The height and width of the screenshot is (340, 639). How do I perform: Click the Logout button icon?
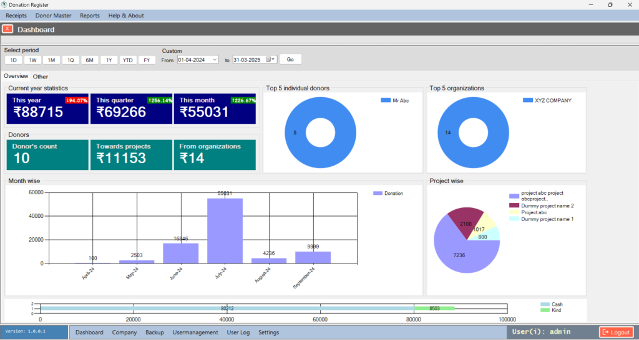click(x=605, y=333)
